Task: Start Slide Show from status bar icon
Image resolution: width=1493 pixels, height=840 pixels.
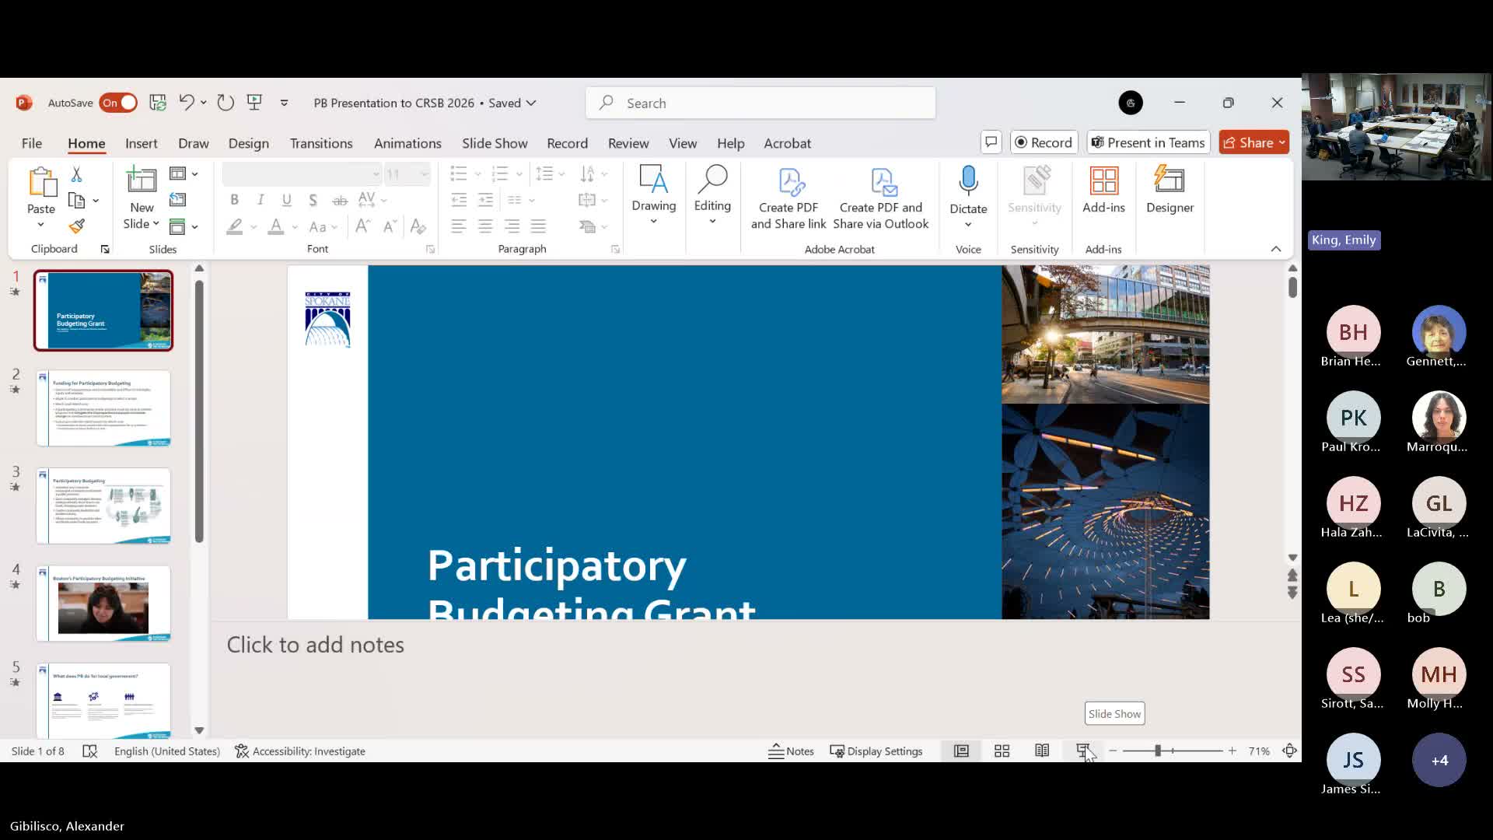Action: (1082, 751)
